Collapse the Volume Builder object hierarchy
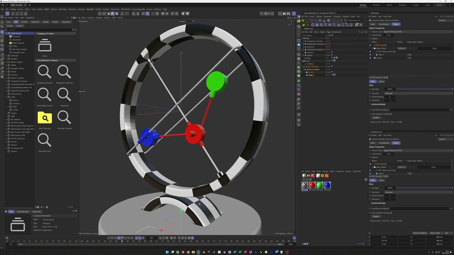454x255 pixels. [304, 69]
